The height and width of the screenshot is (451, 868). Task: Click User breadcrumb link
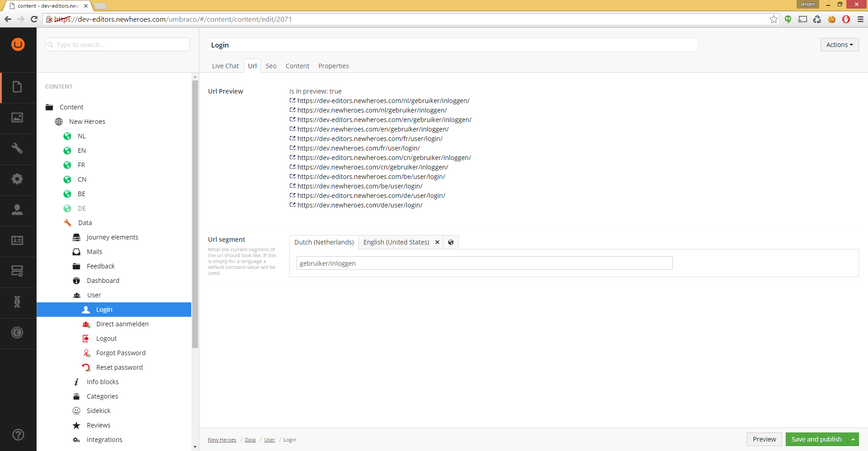[269, 440]
